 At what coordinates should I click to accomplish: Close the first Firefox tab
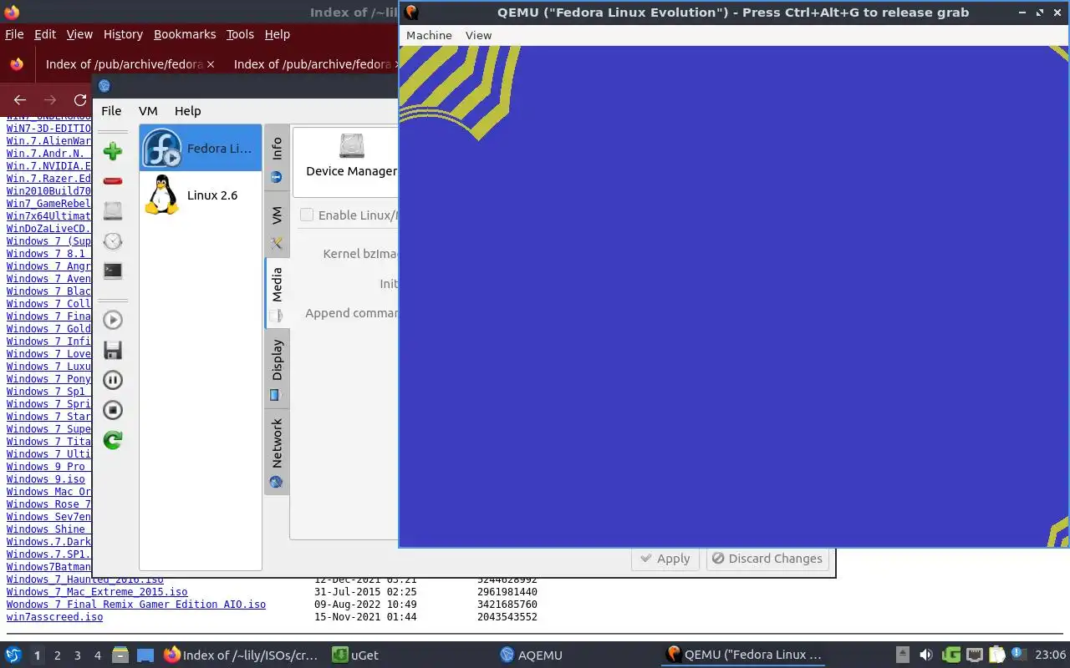(211, 63)
